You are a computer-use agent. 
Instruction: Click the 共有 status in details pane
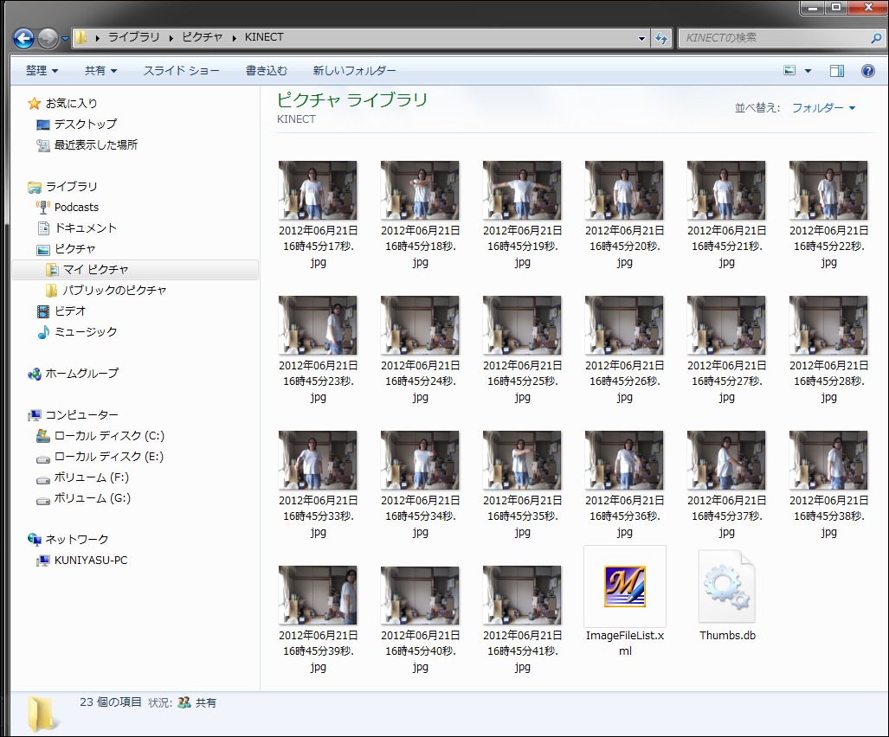(x=197, y=702)
